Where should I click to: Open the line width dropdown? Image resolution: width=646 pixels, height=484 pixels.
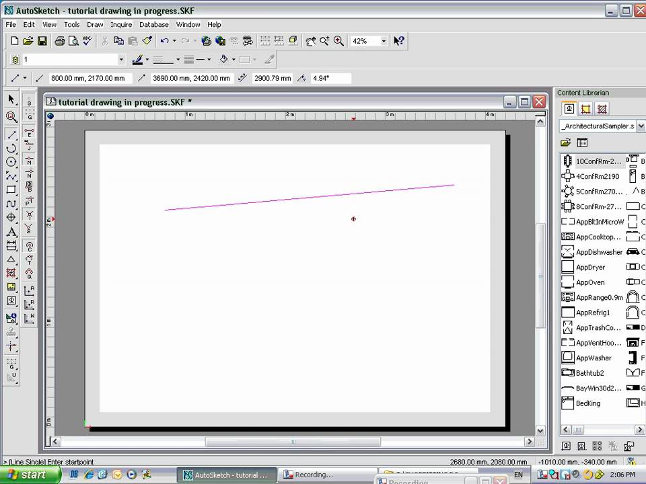pos(209,60)
